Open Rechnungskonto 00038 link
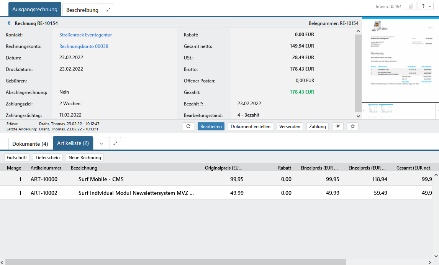The image size is (439, 265). pos(84,46)
